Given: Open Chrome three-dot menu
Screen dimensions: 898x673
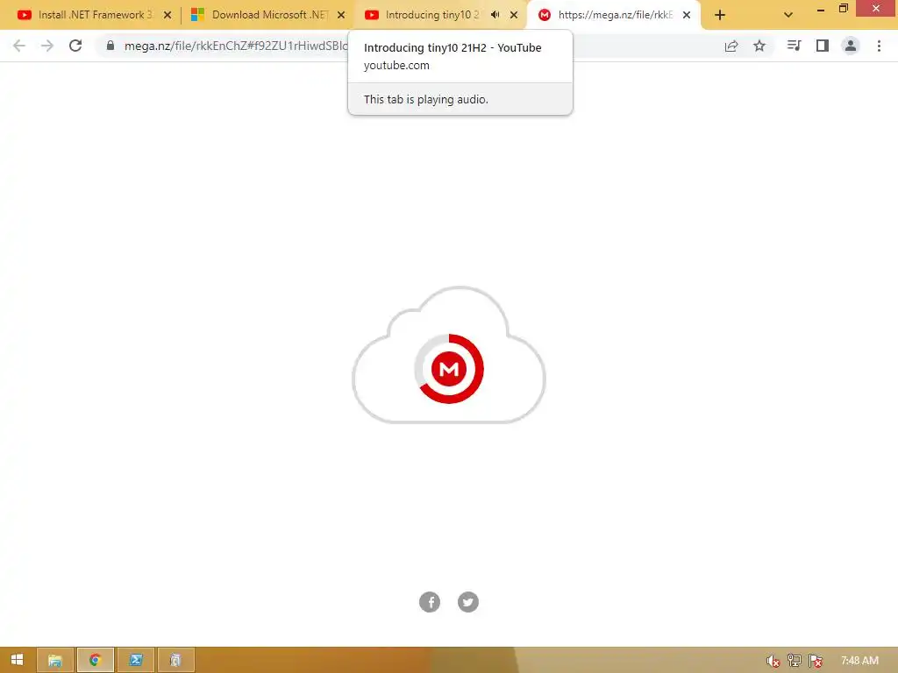Looking at the screenshot, I should click(x=879, y=46).
